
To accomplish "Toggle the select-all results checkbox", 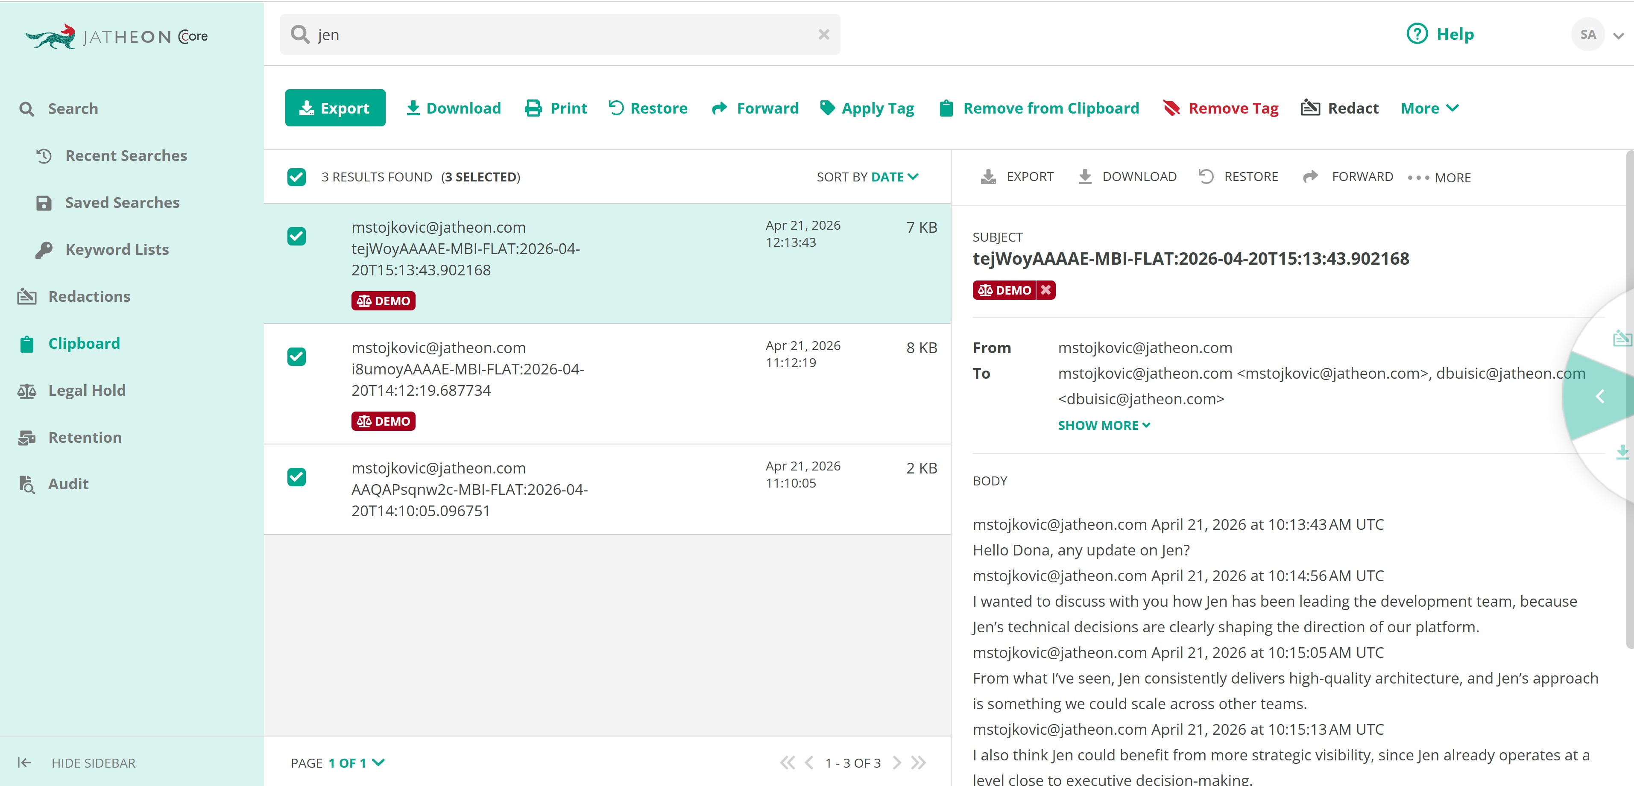I will tap(296, 177).
